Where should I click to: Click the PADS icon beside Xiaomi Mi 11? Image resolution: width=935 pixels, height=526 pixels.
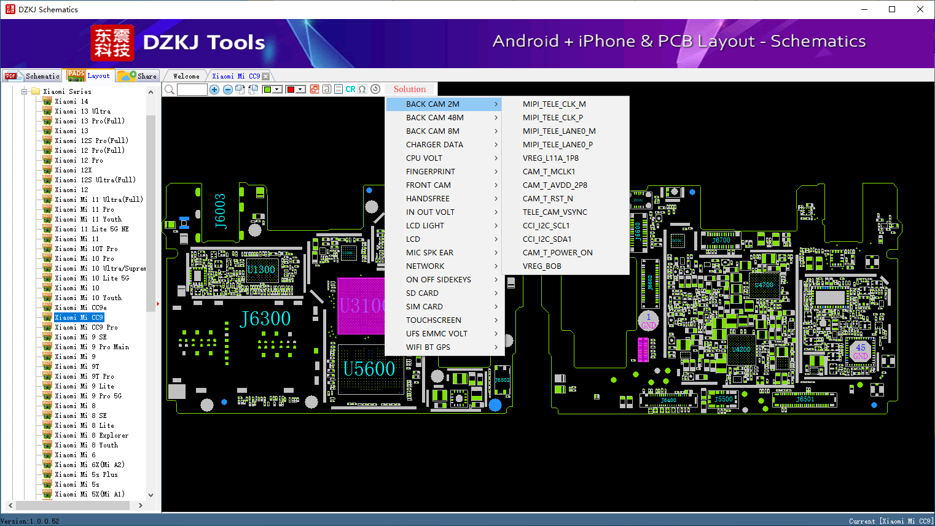(x=47, y=239)
